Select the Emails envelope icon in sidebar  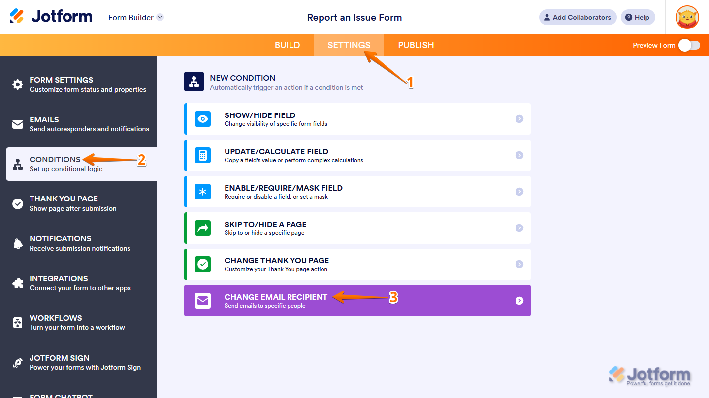tap(17, 124)
